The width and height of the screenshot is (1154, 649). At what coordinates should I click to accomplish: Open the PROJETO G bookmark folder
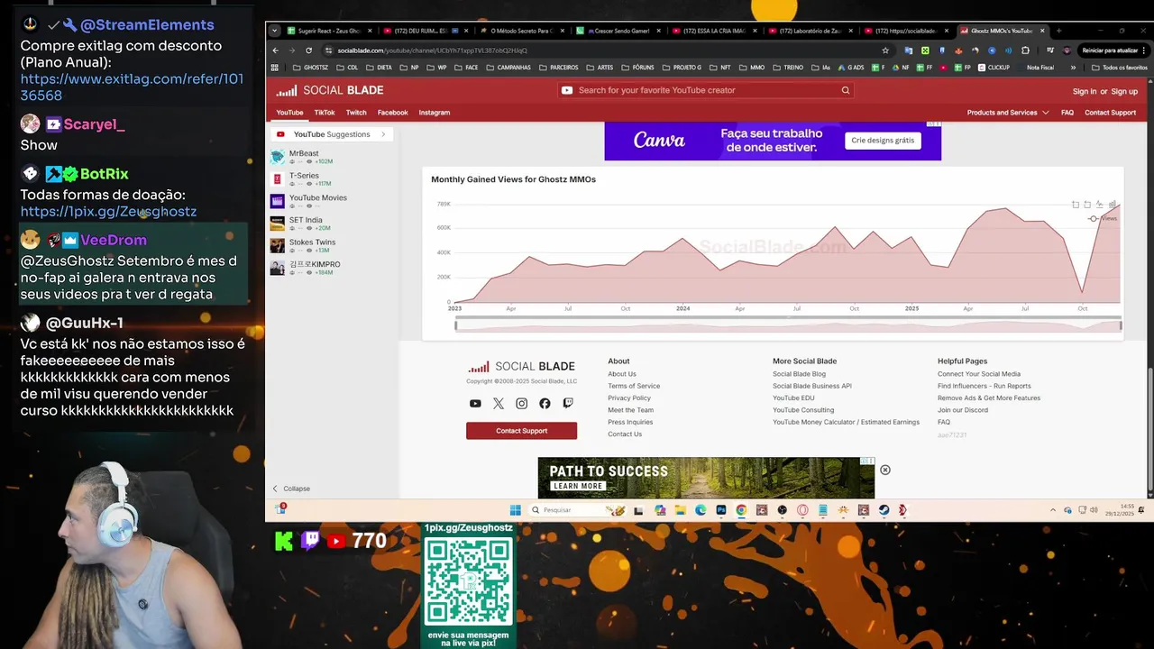pos(681,68)
